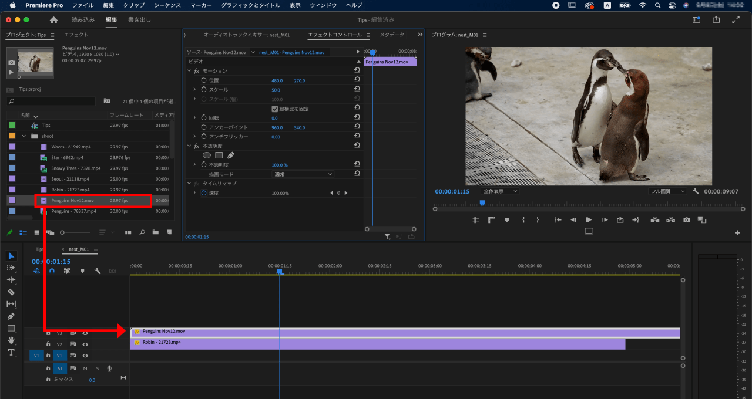Collapse the shoot bin folder

24,136
